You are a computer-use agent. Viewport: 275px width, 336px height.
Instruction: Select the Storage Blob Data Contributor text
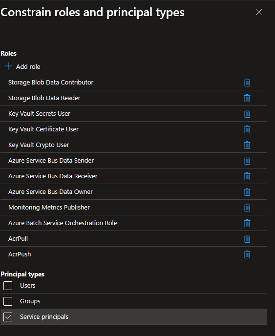(51, 83)
